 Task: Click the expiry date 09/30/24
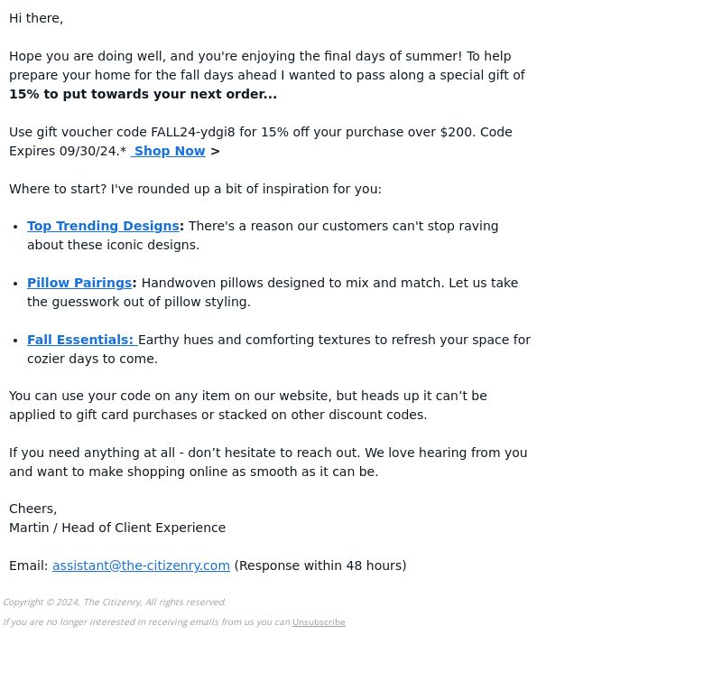89,151
